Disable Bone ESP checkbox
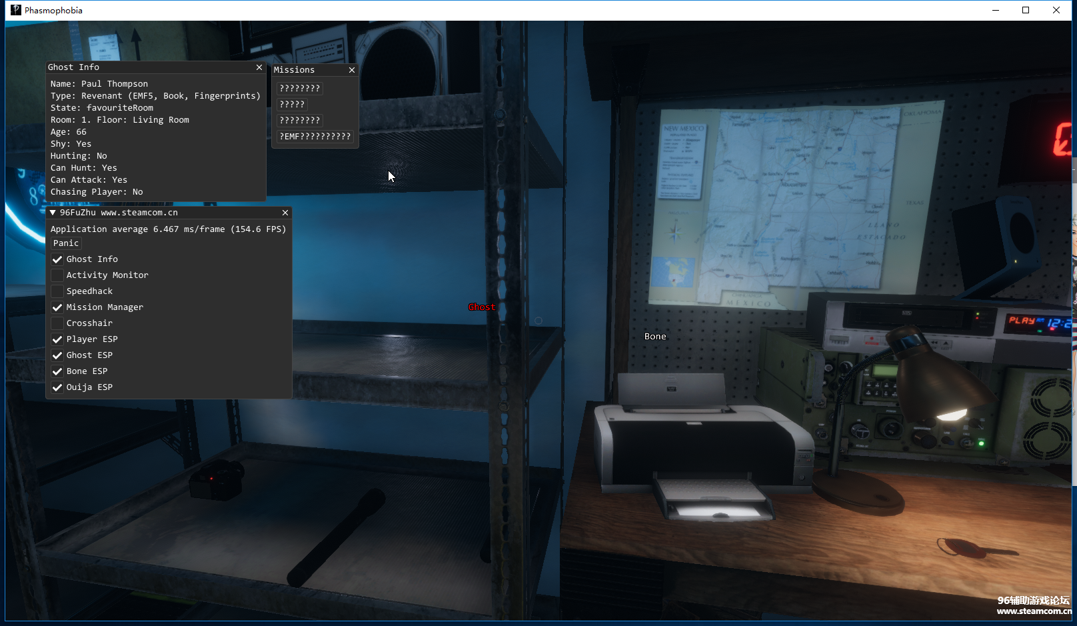This screenshot has width=1077, height=626. coord(57,371)
